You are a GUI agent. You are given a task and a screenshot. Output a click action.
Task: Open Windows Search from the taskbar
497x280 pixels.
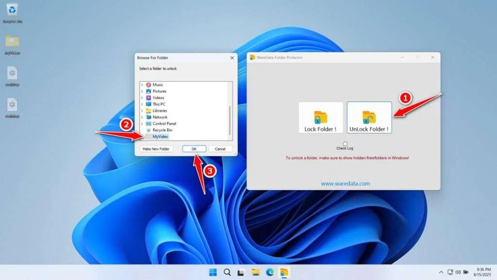(x=227, y=273)
